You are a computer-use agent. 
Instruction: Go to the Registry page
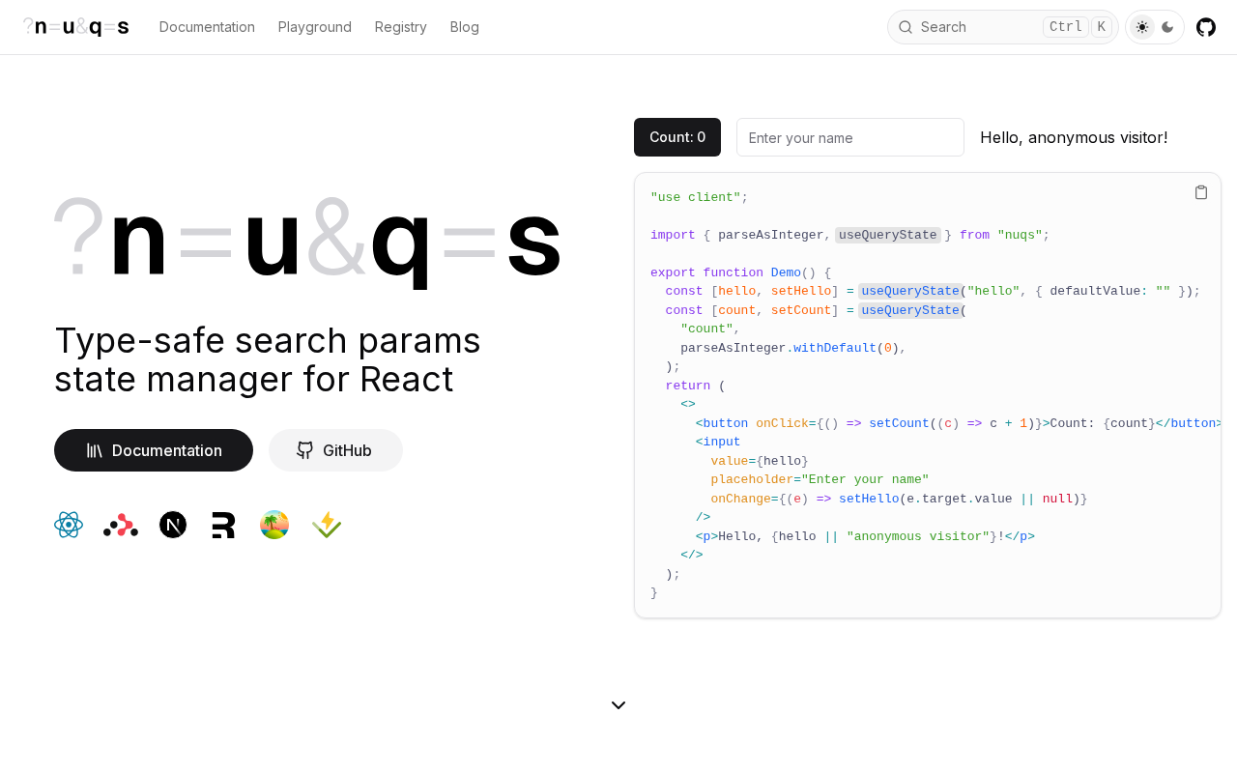(x=401, y=27)
